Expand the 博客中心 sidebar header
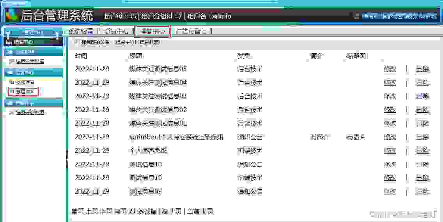443x222 pixels. 33,42
